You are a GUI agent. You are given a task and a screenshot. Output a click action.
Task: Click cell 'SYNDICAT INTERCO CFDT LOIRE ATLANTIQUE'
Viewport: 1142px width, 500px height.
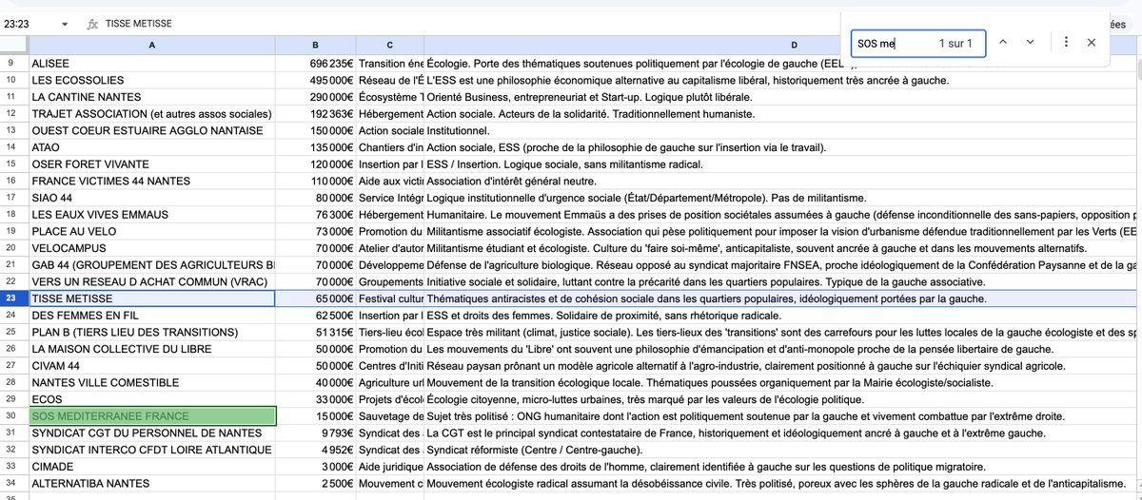[x=152, y=450]
